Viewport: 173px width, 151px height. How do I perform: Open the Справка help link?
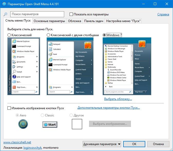pos(163,14)
